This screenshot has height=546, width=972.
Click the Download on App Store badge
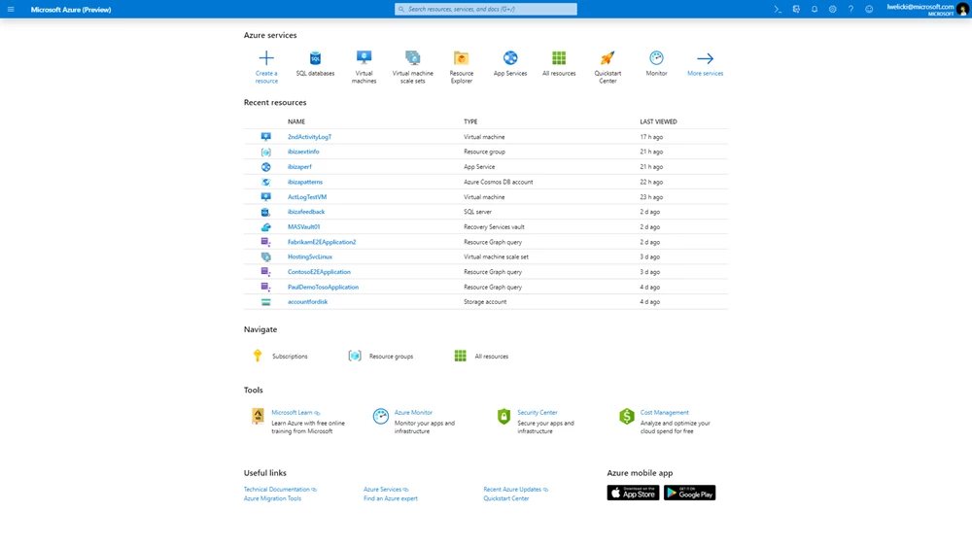pos(633,494)
